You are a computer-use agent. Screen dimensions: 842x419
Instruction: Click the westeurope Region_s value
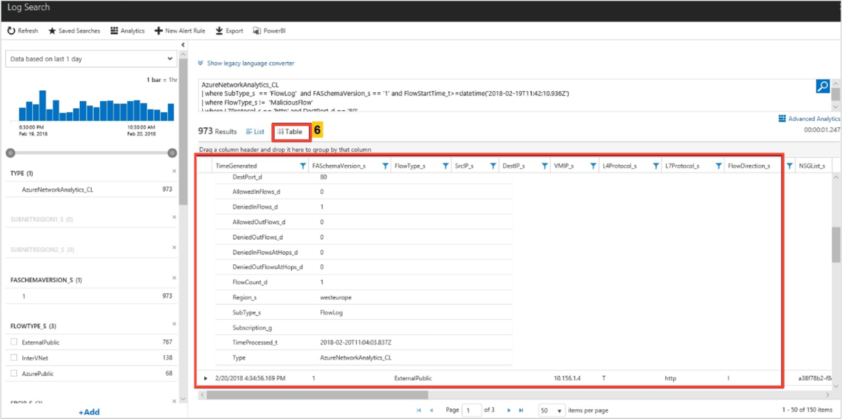coord(336,298)
